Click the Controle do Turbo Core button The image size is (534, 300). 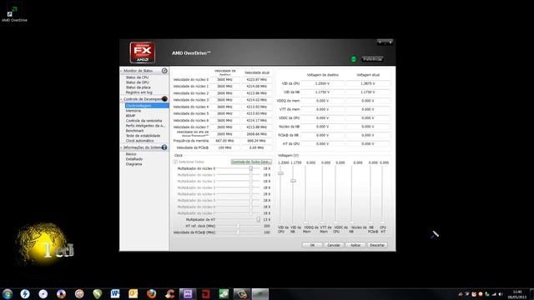[x=251, y=162]
